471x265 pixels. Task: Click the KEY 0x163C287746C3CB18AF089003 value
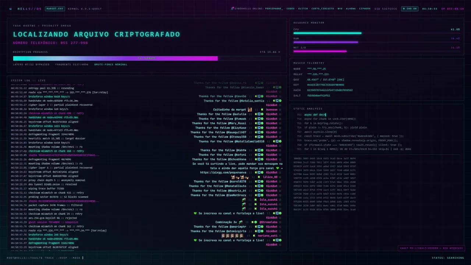click(x=326, y=85)
